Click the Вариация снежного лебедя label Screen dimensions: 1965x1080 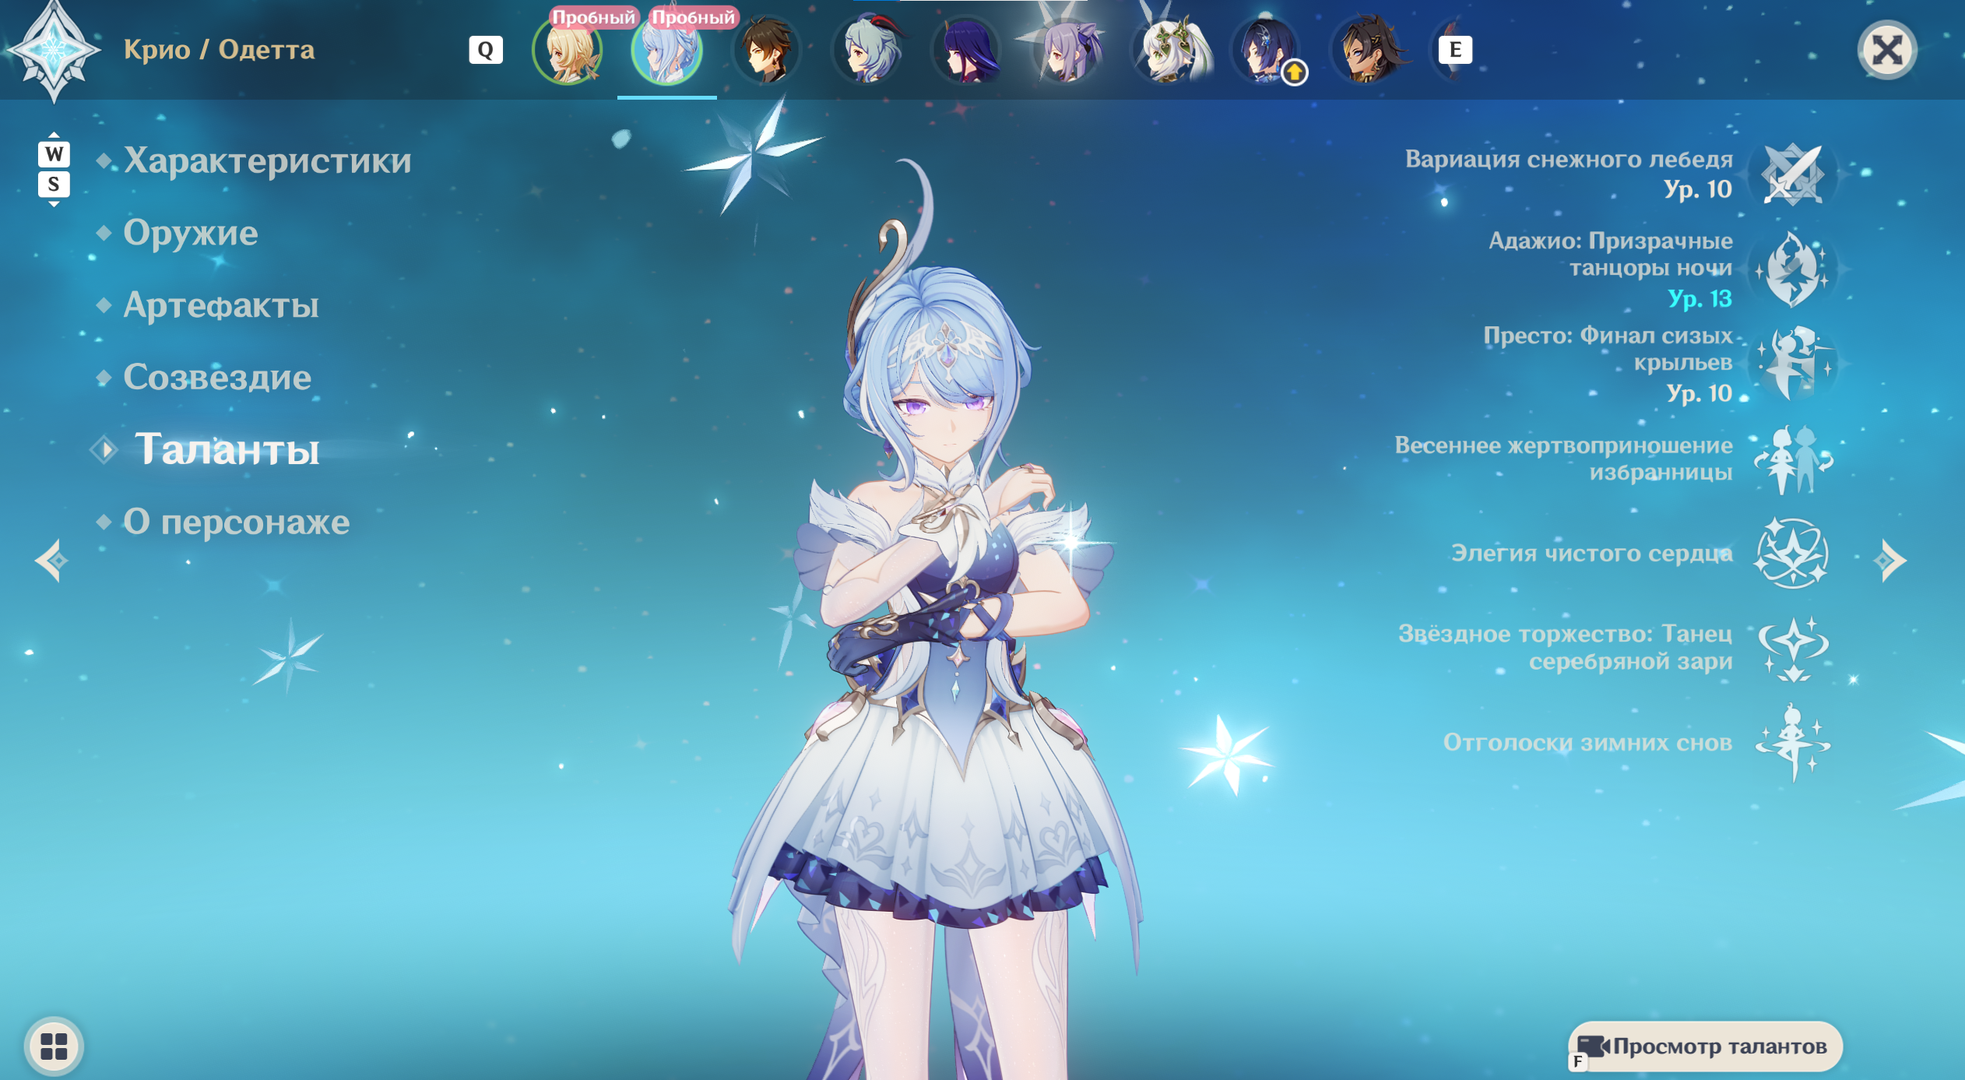(1569, 160)
